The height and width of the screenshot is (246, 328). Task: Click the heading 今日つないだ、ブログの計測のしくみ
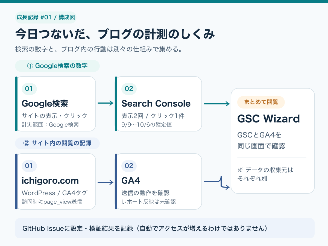pos(115,35)
